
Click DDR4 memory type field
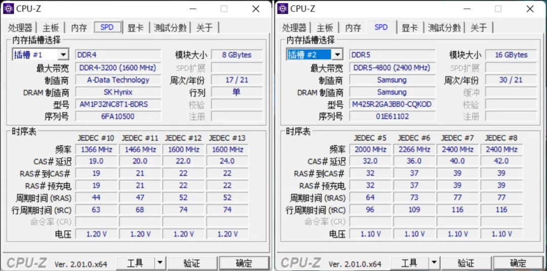coord(118,55)
